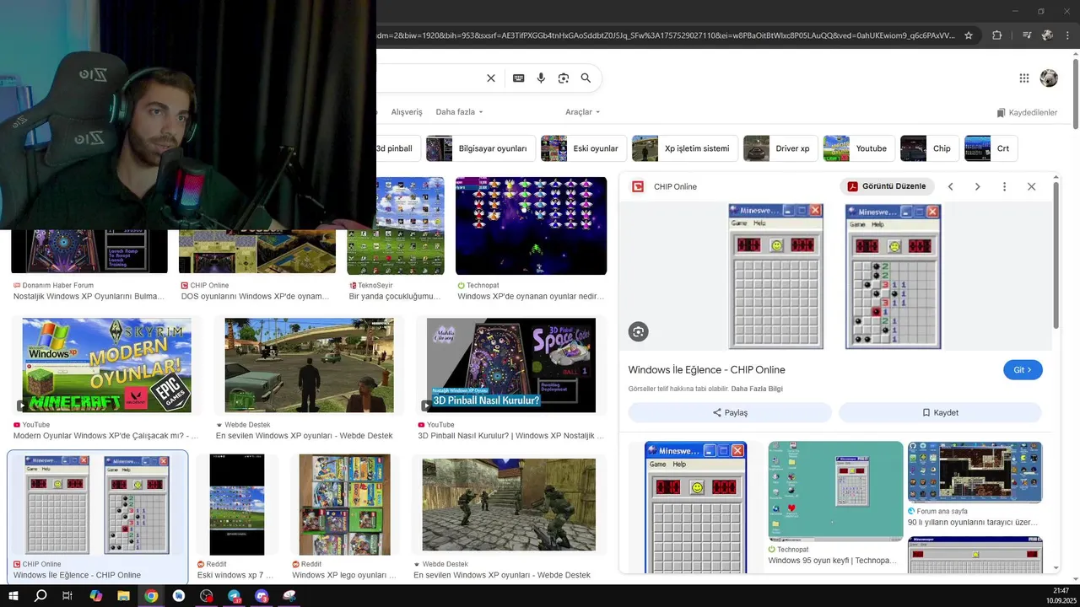
Task: Share the image with Paylaş button
Action: pyautogui.click(x=730, y=412)
